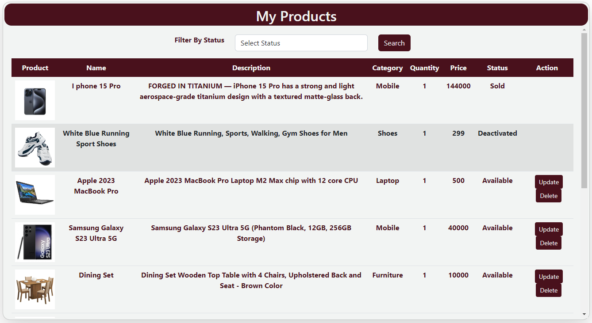Screen dimensions: 592x323
Task: Click the price 10000
Action: (x=458, y=275)
